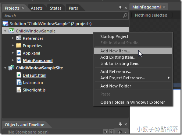Viewport: 182px width, 135px height.
Task: Pin the Projects panel with pushpin icon
Action: pos(121,8)
